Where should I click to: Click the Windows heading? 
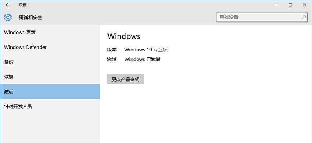[124, 36]
